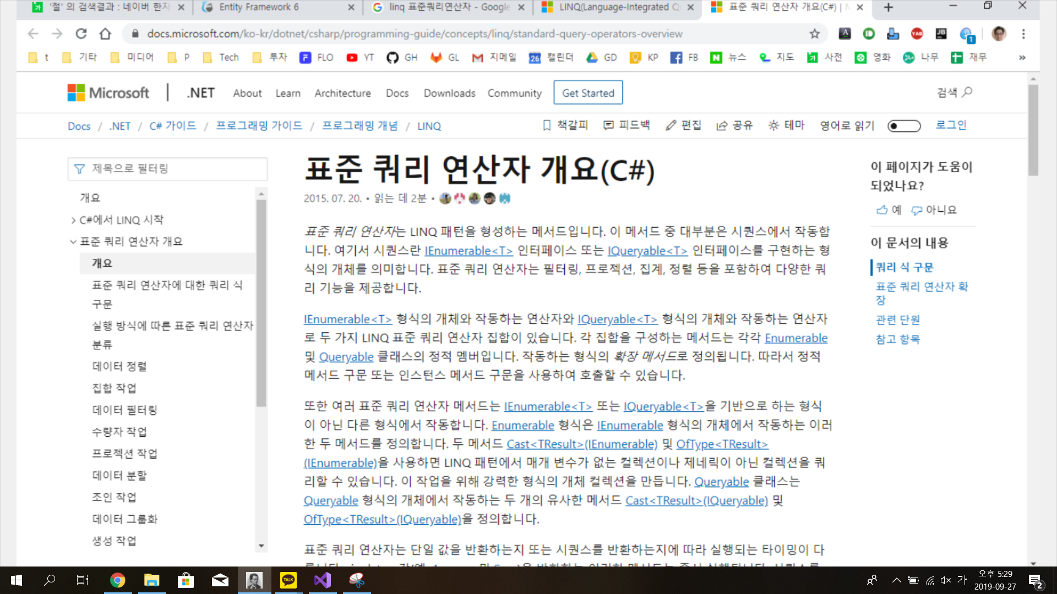
Task: Switch to the Entity Framework 6 tab
Action: pos(259,7)
